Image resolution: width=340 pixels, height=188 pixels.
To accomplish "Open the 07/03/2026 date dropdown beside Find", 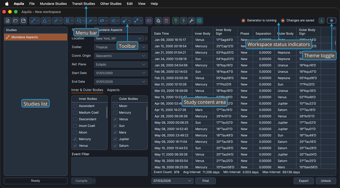I will 172,181.
